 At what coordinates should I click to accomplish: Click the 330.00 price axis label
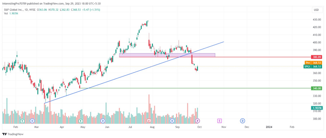coord(316,96)
